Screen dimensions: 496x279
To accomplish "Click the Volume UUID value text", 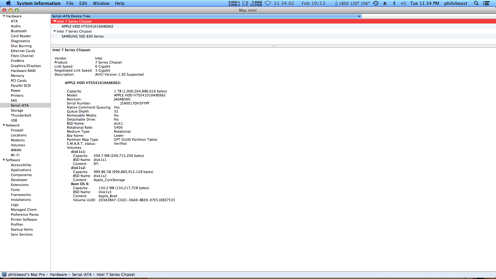I will pyautogui.click(x=137, y=200).
